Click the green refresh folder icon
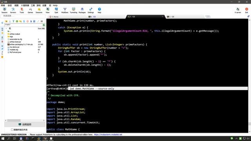The image size is (251, 141). (x=17, y=21)
